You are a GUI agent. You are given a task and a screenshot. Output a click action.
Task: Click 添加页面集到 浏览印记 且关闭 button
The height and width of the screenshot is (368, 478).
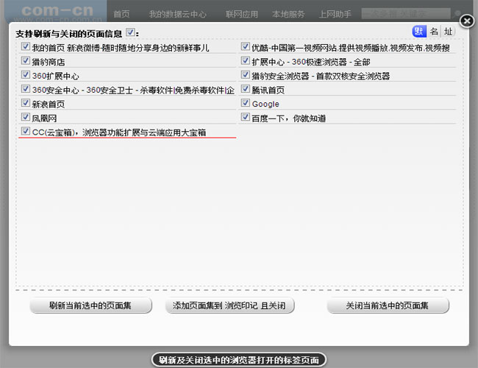pyautogui.click(x=229, y=305)
